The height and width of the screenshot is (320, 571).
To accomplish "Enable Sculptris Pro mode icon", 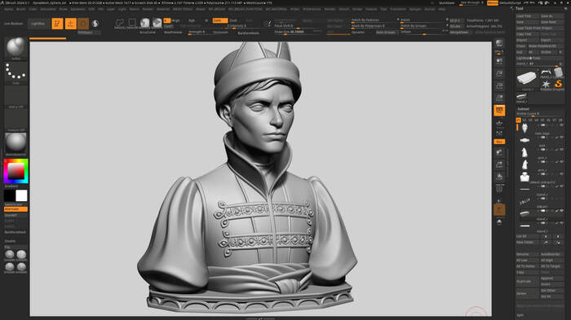I will (95, 24).
